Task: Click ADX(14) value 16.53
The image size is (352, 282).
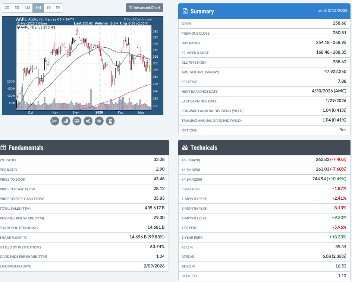Action: (x=341, y=266)
